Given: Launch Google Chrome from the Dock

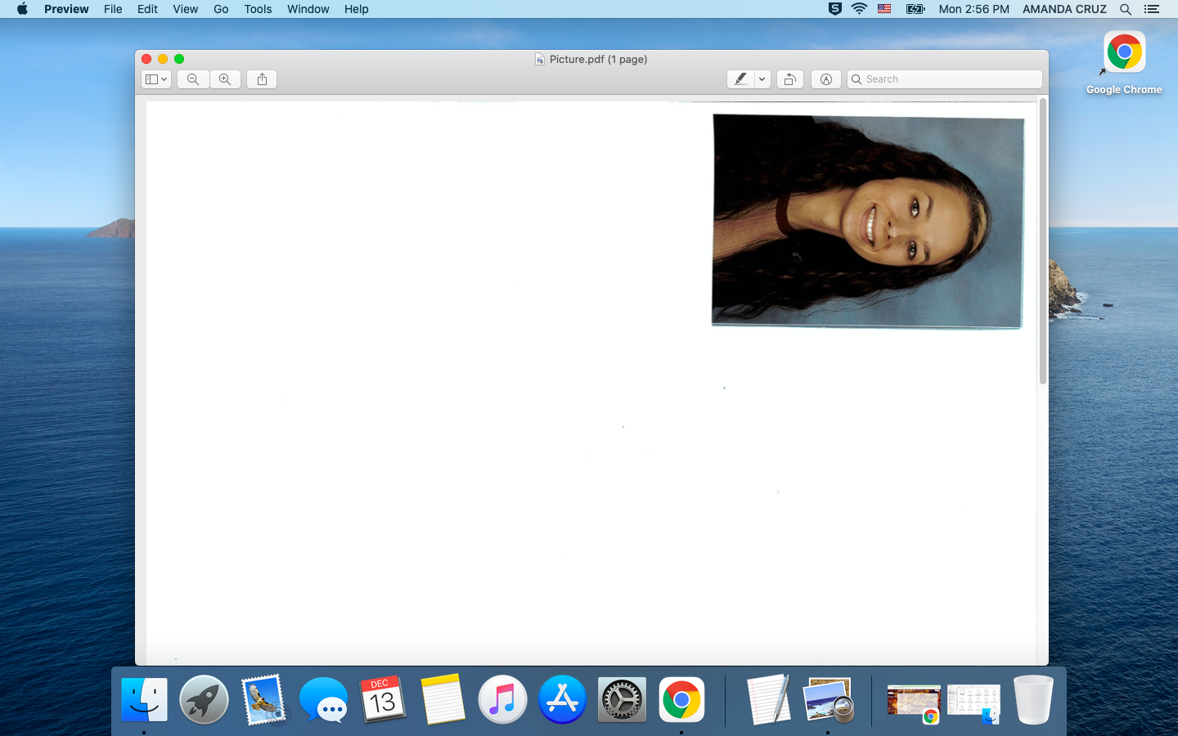Looking at the screenshot, I should 681,700.
